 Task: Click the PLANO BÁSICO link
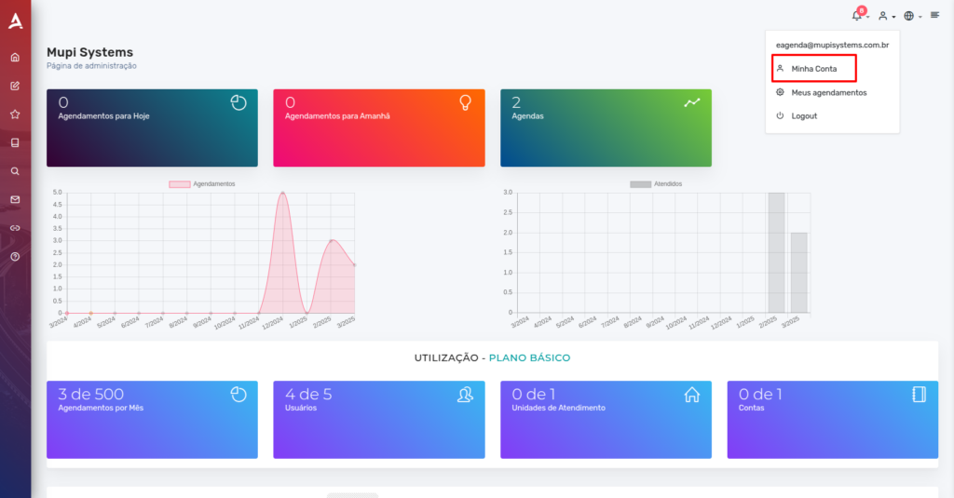point(529,357)
